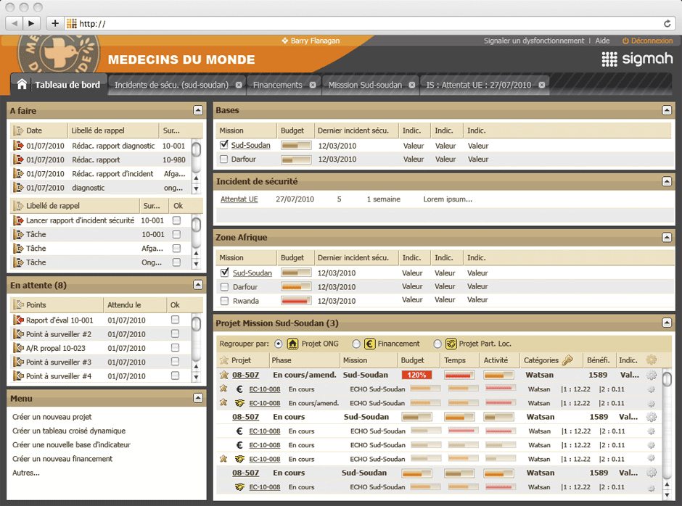This screenshot has width=682, height=506.
Task: Switch to the Tableau de bord tab
Action: point(59,84)
